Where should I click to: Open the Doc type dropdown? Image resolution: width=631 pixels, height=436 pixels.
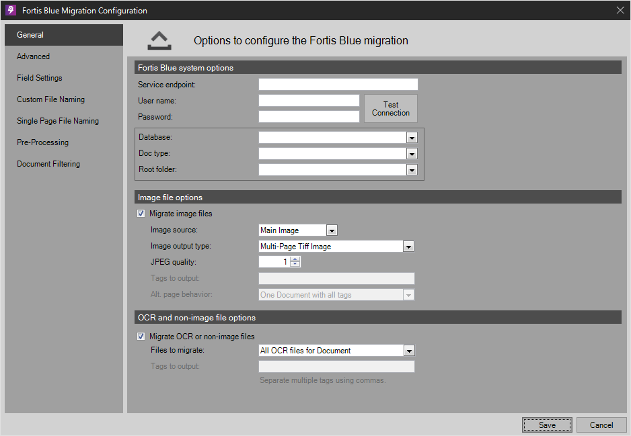[412, 154]
